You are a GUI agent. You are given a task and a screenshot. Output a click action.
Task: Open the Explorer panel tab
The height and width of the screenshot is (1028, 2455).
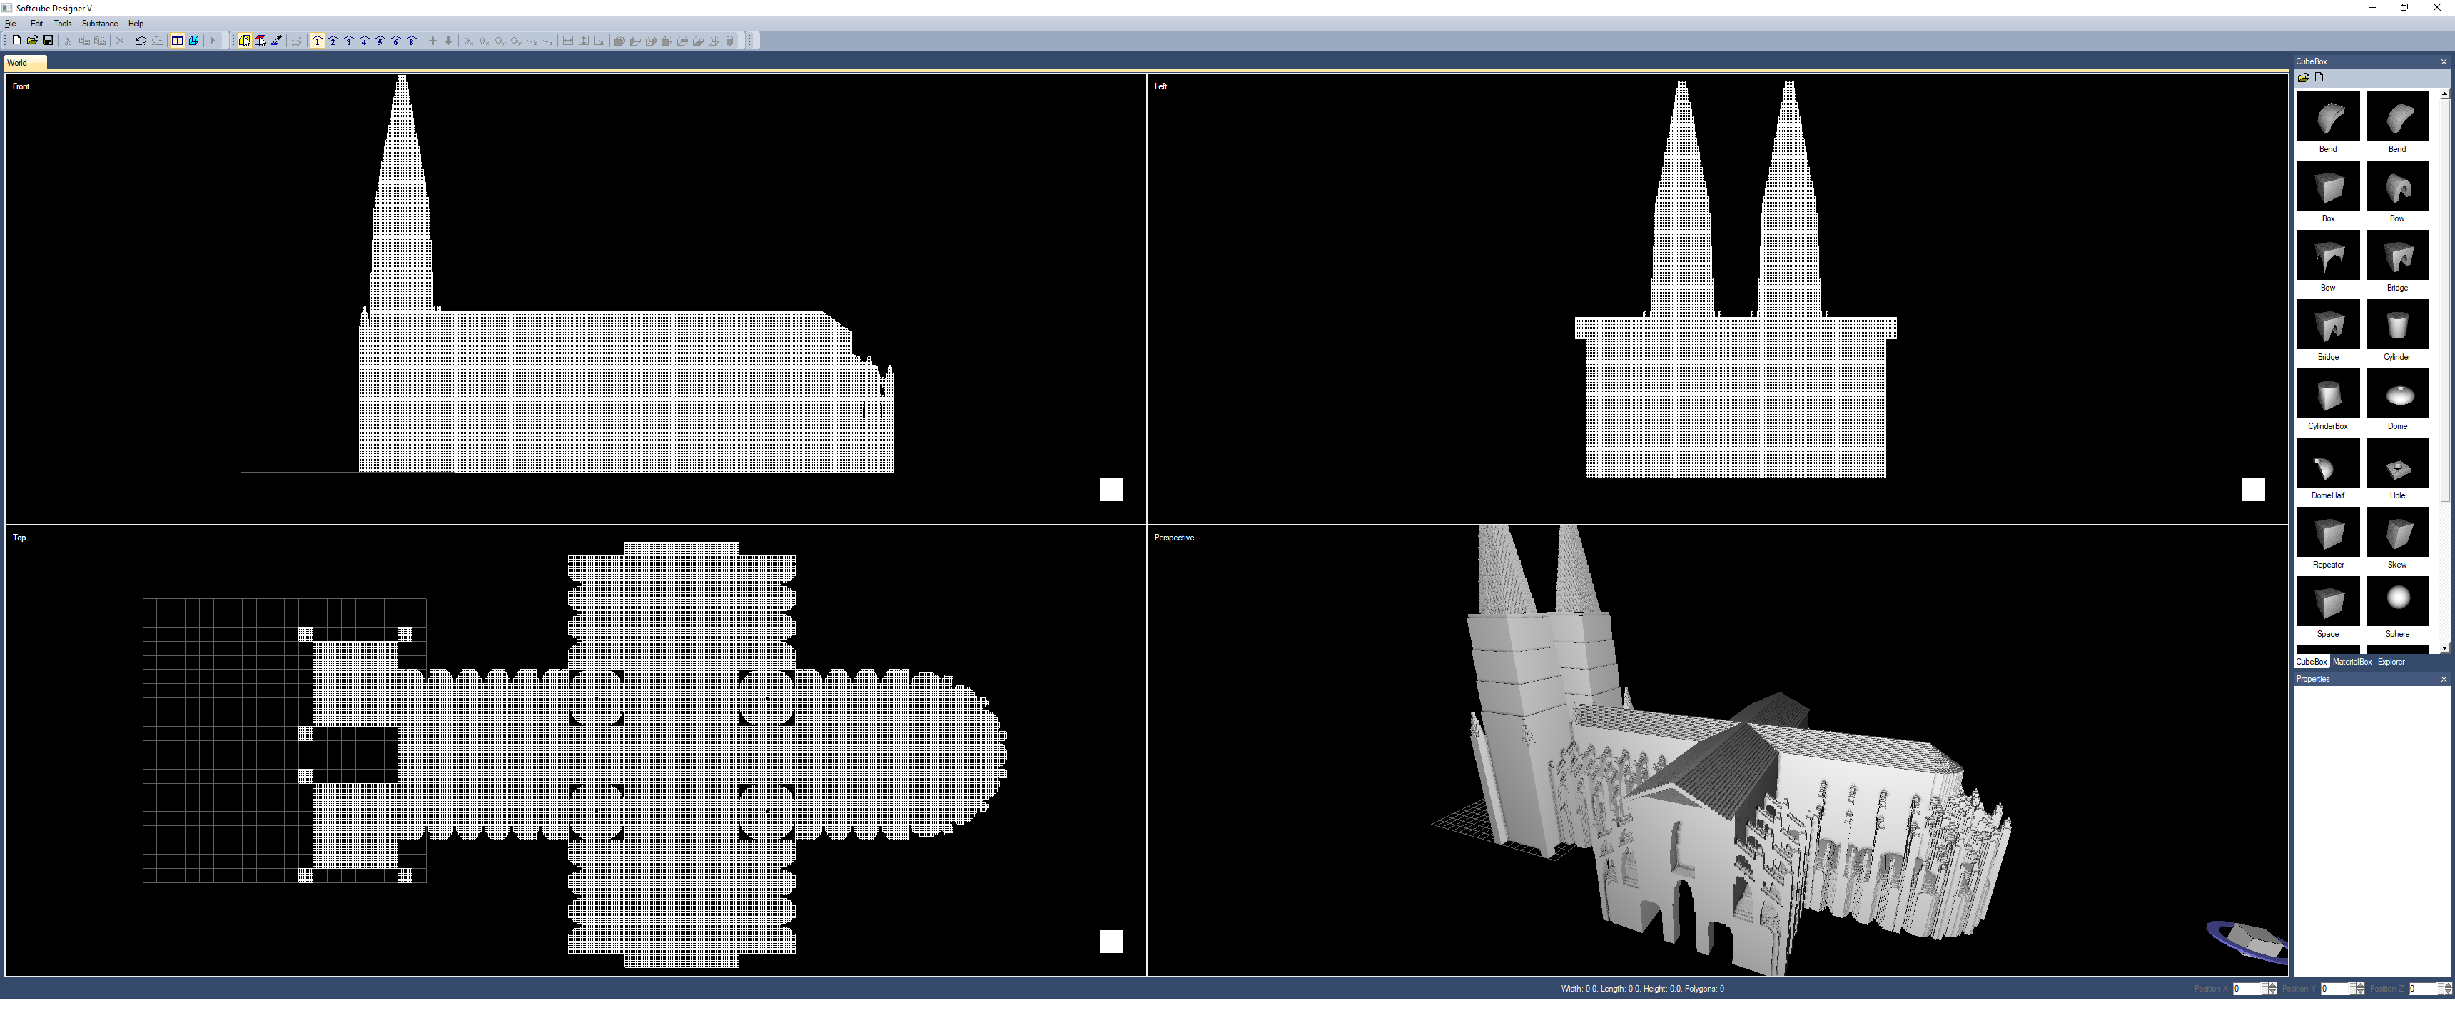[x=2390, y=661]
